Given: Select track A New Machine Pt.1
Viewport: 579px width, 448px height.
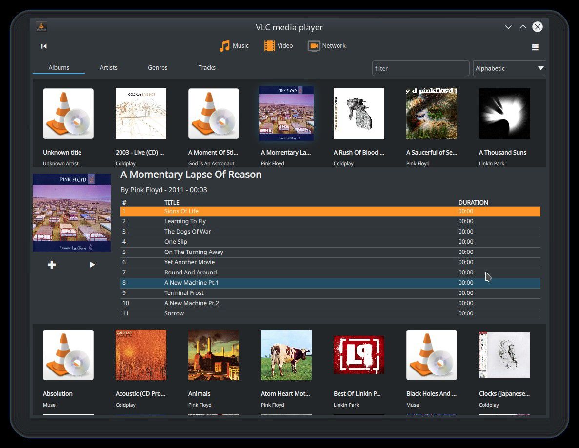Looking at the screenshot, I should point(330,283).
